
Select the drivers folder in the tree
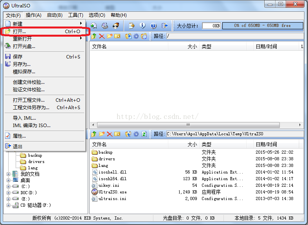(x=32, y=161)
